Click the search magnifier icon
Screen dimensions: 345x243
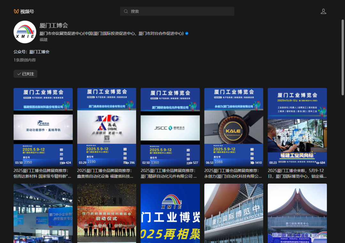click(x=126, y=11)
